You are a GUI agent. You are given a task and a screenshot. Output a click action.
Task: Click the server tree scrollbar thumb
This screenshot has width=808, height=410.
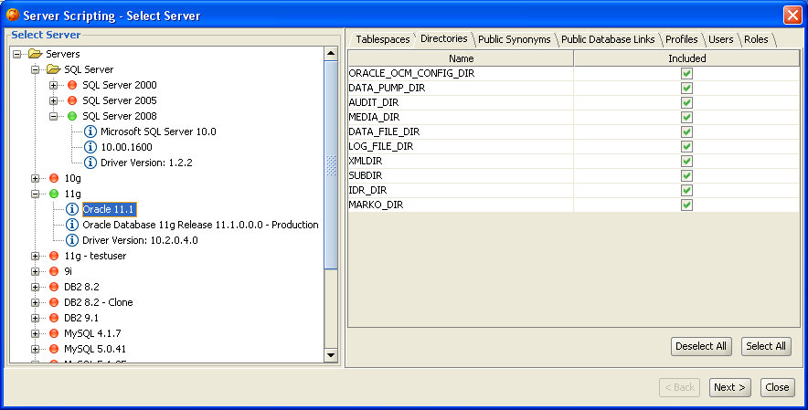[x=331, y=165]
